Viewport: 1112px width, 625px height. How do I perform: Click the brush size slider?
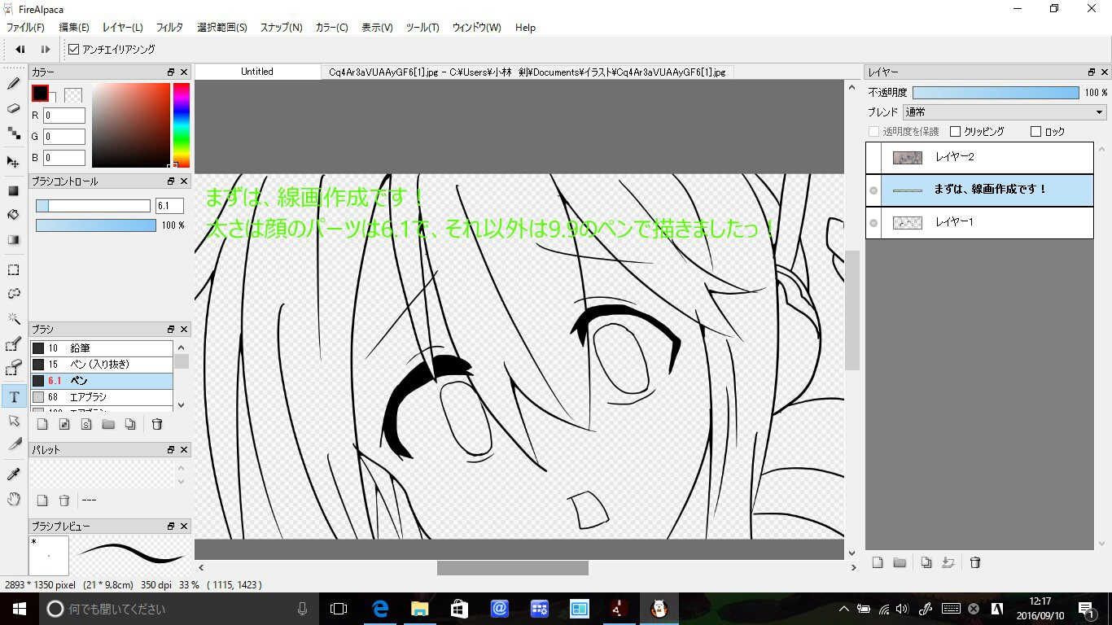click(x=93, y=206)
